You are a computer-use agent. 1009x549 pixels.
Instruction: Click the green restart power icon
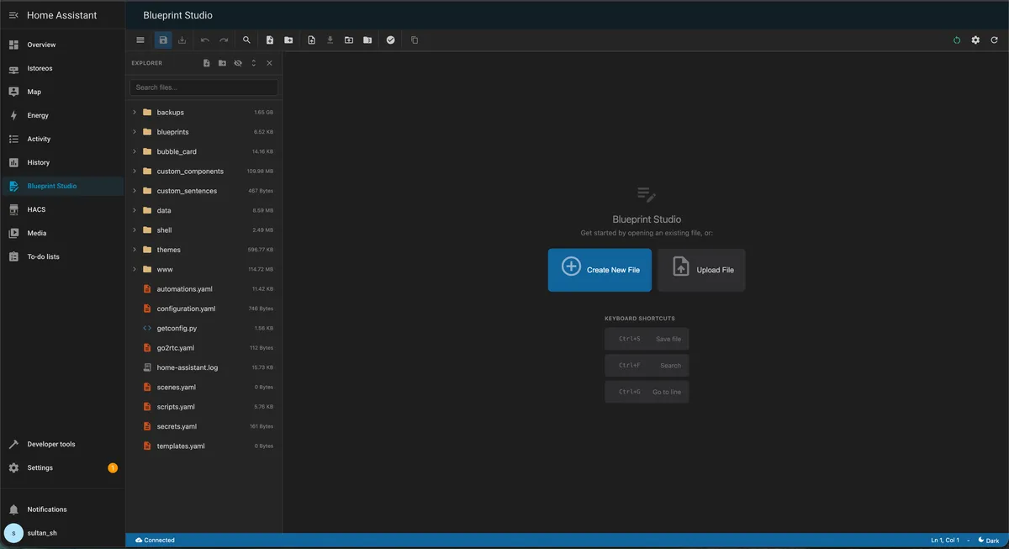click(957, 40)
